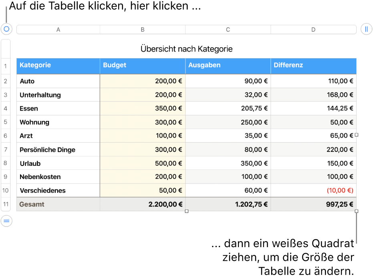Click difference cell 220,00 €

pyautogui.click(x=314, y=149)
